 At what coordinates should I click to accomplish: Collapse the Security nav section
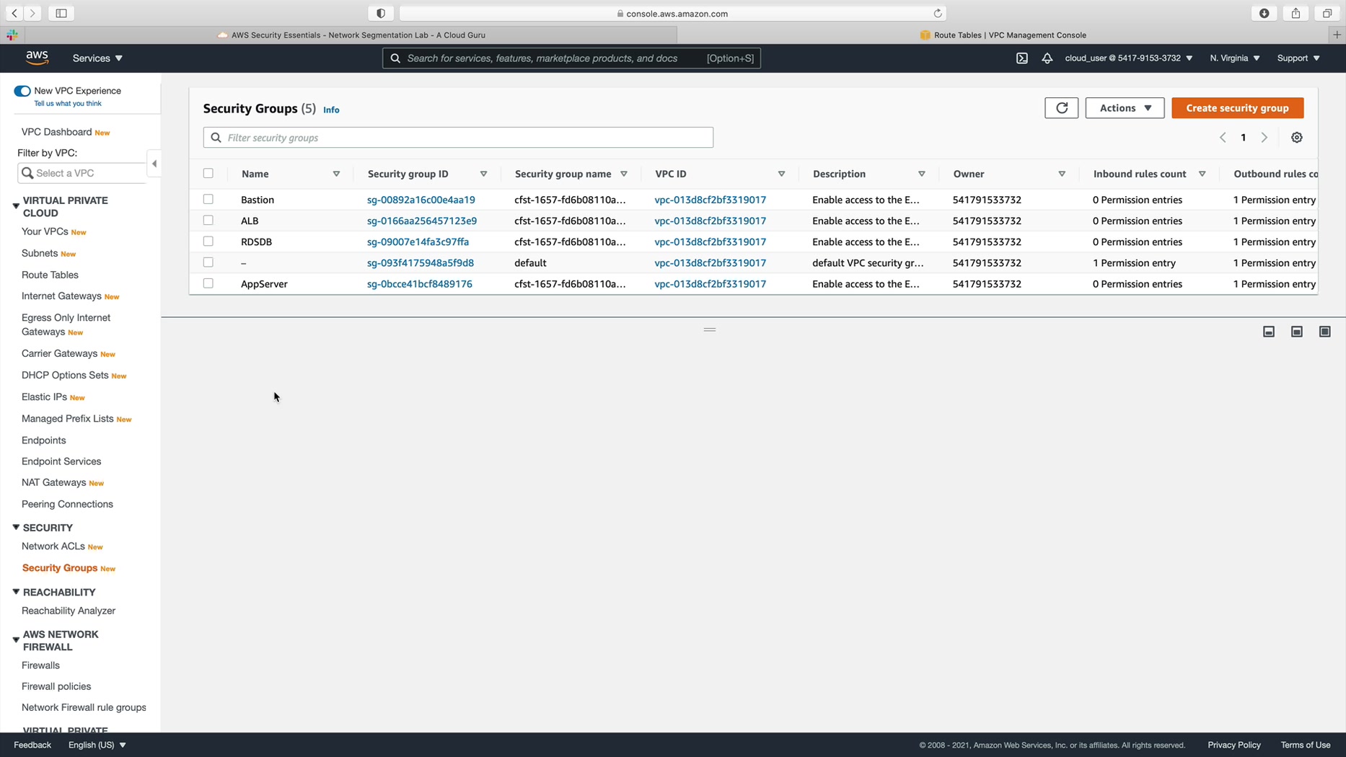(x=16, y=528)
